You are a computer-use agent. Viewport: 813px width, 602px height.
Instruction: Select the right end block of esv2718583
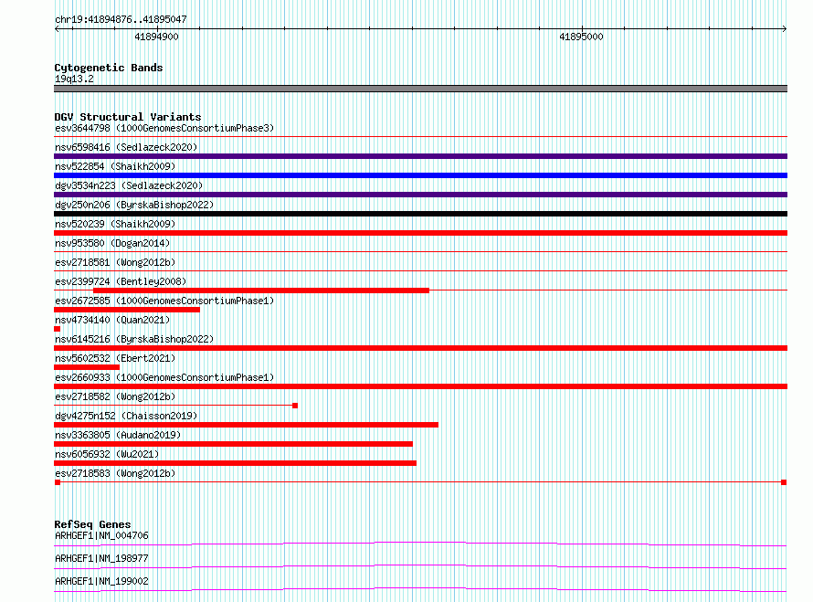[x=784, y=482]
